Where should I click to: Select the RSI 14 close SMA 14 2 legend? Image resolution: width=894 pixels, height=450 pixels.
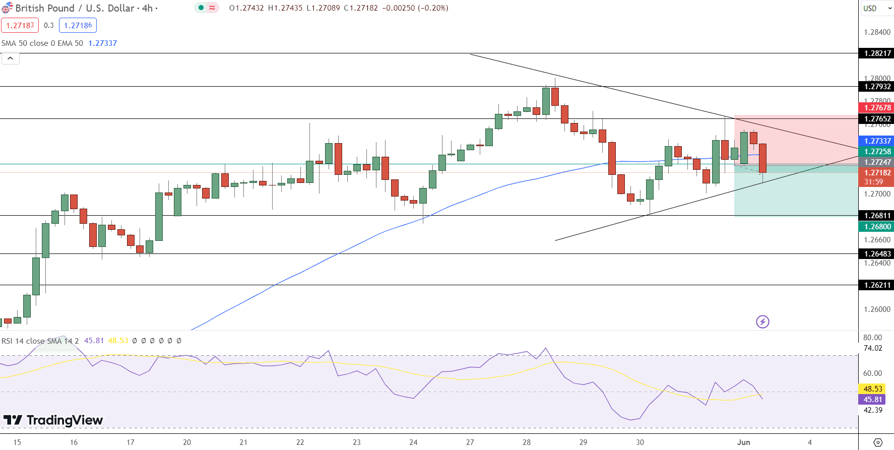40,341
